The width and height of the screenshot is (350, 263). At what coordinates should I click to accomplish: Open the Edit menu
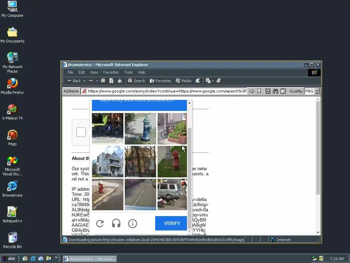pyautogui.click(x=82, y=72)
